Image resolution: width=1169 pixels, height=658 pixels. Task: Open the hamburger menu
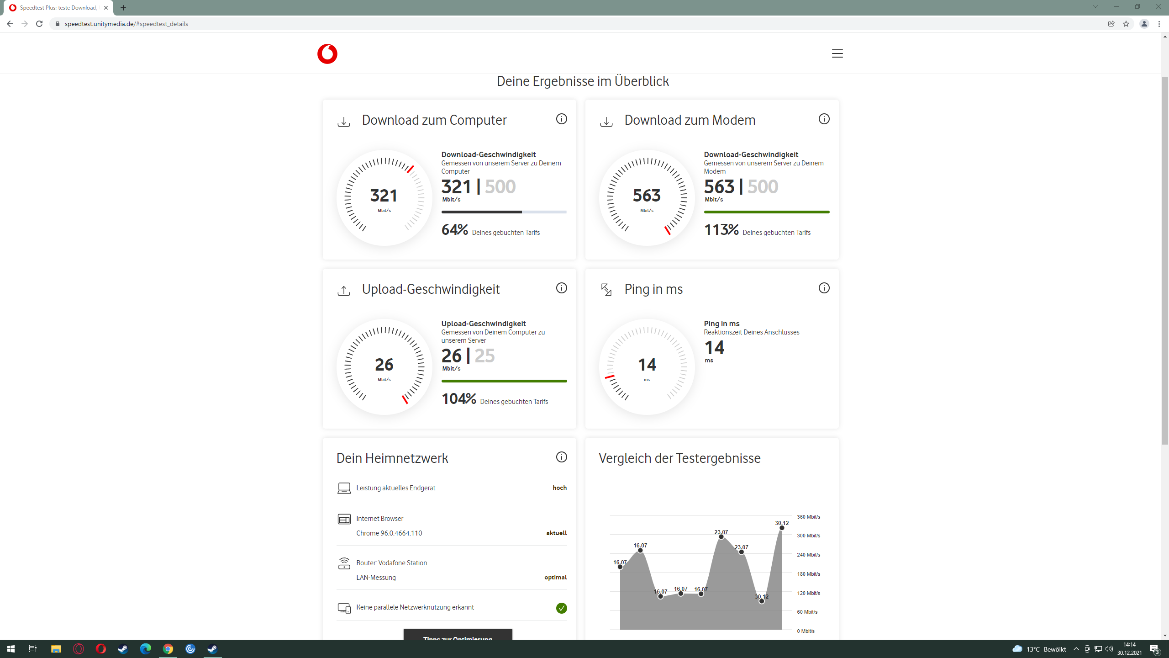[x=837, y=53]
